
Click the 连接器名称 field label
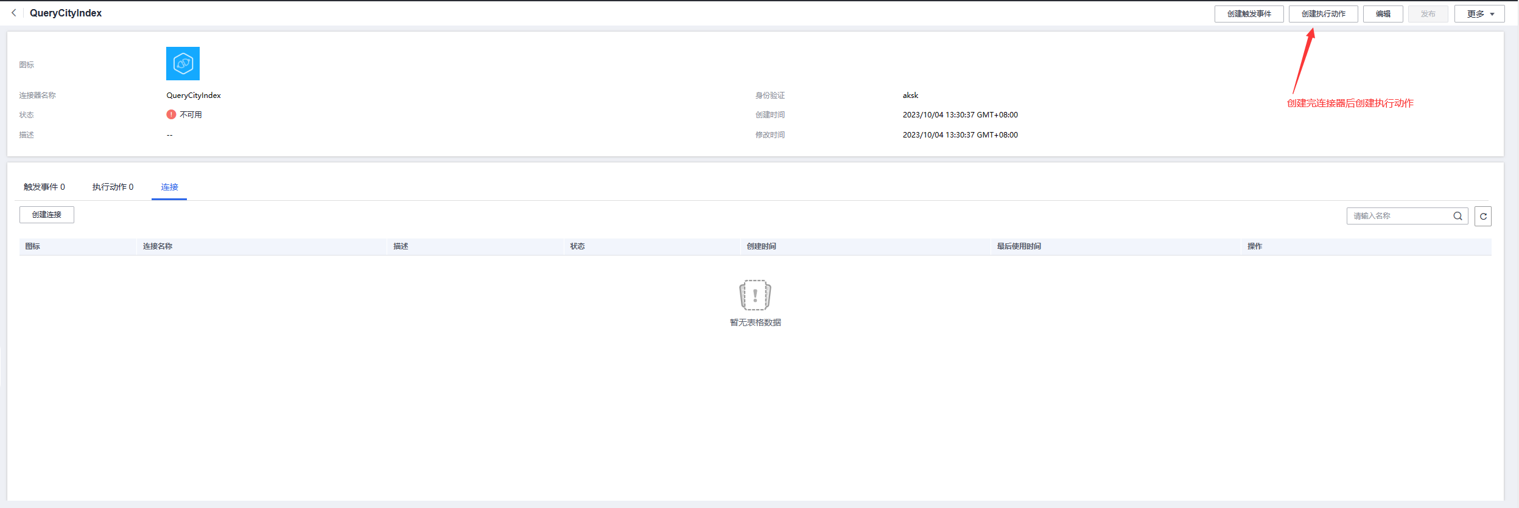(37, 96)
